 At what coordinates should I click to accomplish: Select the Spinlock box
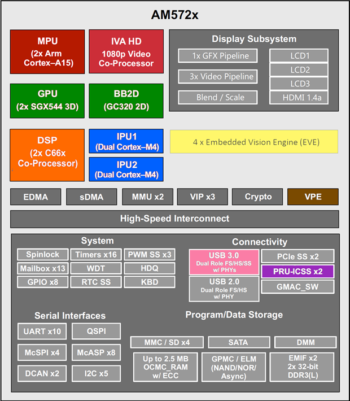43,255
